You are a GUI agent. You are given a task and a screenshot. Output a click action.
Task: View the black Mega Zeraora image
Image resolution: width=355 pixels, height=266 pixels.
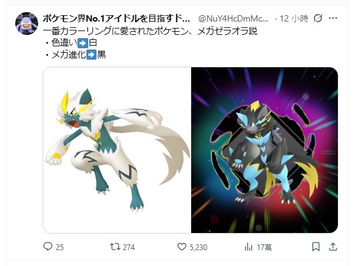pos(264,150)
